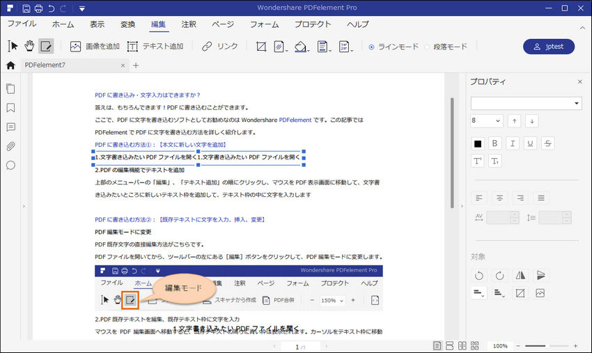
Task: Open the フォーム tab
Action: click(x=264, y=24)
